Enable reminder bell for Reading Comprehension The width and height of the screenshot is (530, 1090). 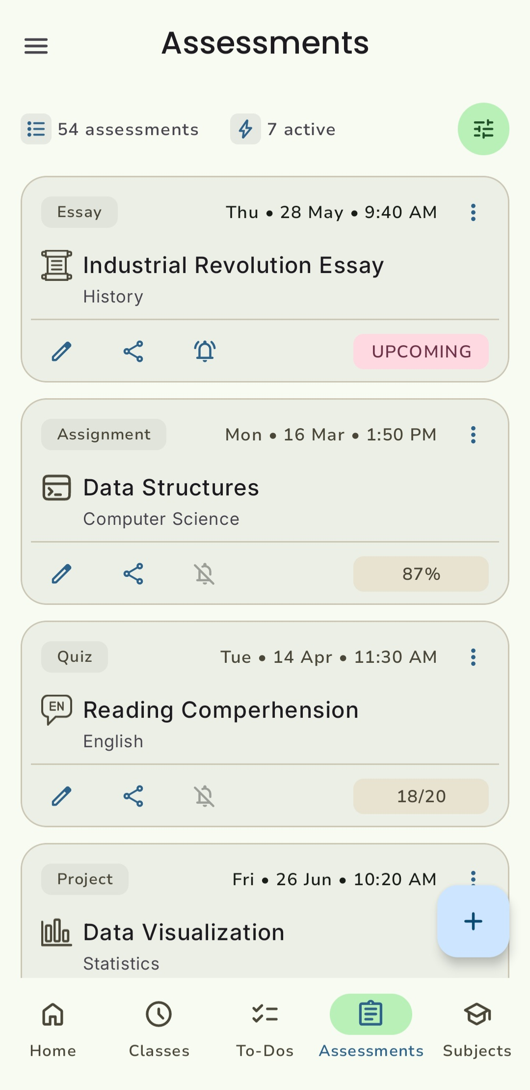pyautogui.click(x=205, y=796)
